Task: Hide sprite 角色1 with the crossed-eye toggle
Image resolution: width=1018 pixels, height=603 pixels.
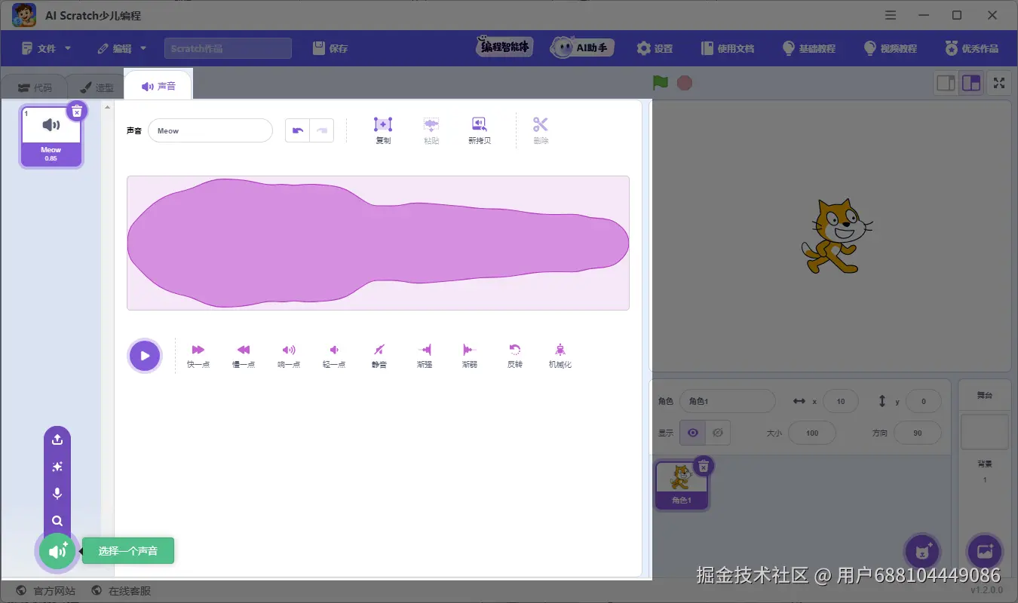Action: [717, 433]
